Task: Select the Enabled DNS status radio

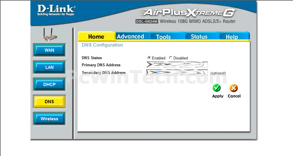Action: (x=149, y=58)
